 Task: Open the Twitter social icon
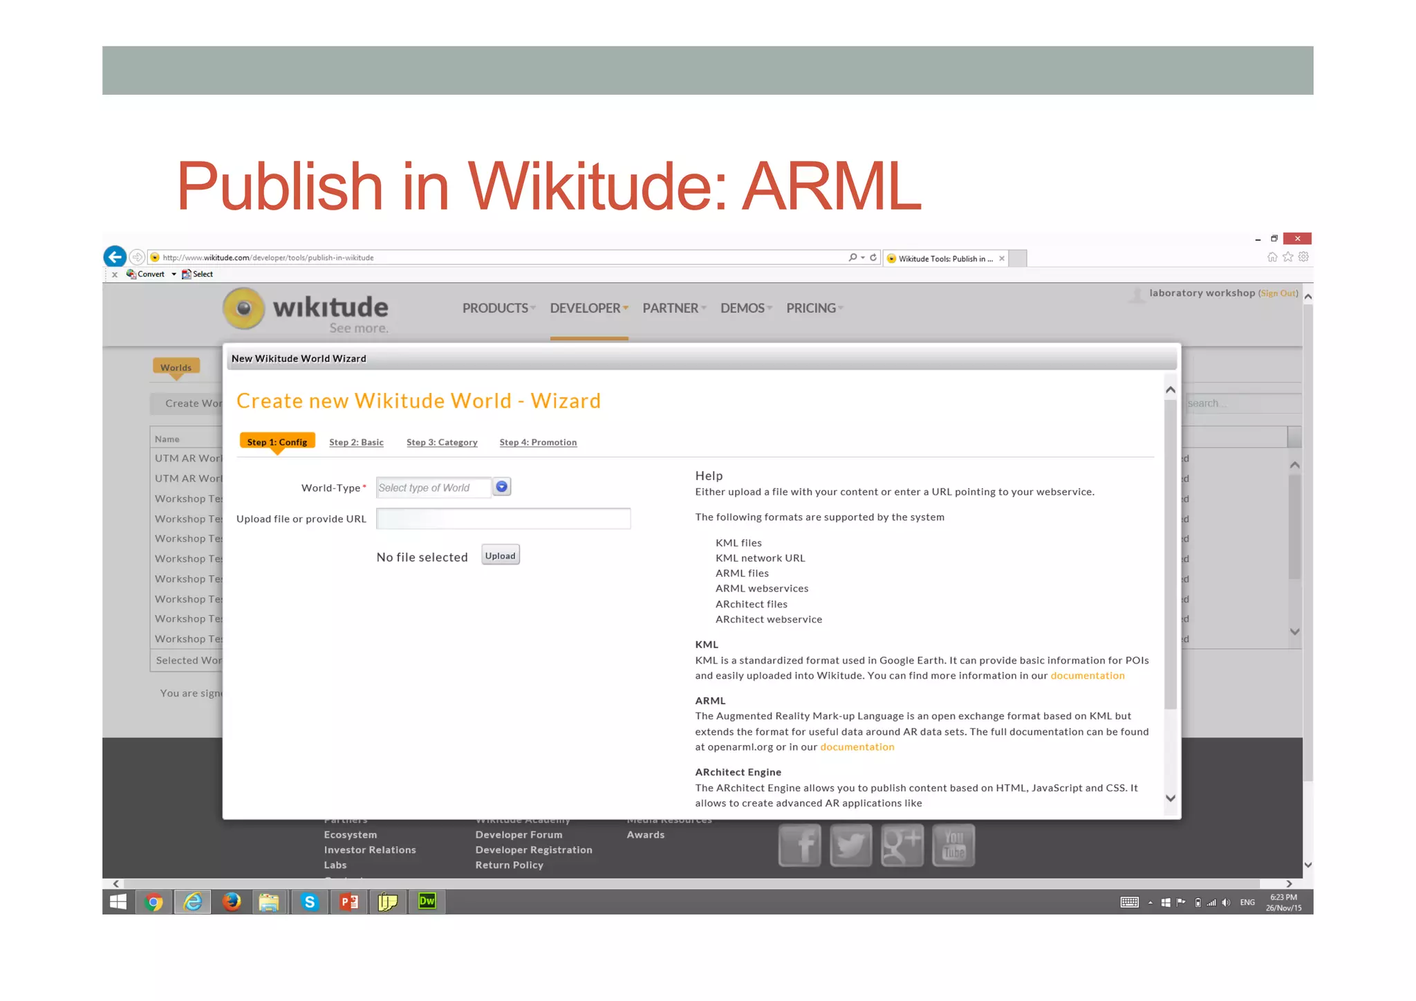[x=851, y=845]
